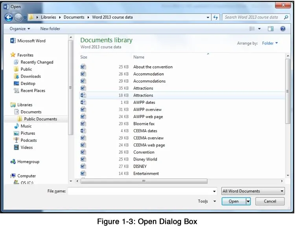This screenshot has width=295, height=233.
Task: Select the AWPP overview file
Action: pyautogui.click(x=147, y=109)
